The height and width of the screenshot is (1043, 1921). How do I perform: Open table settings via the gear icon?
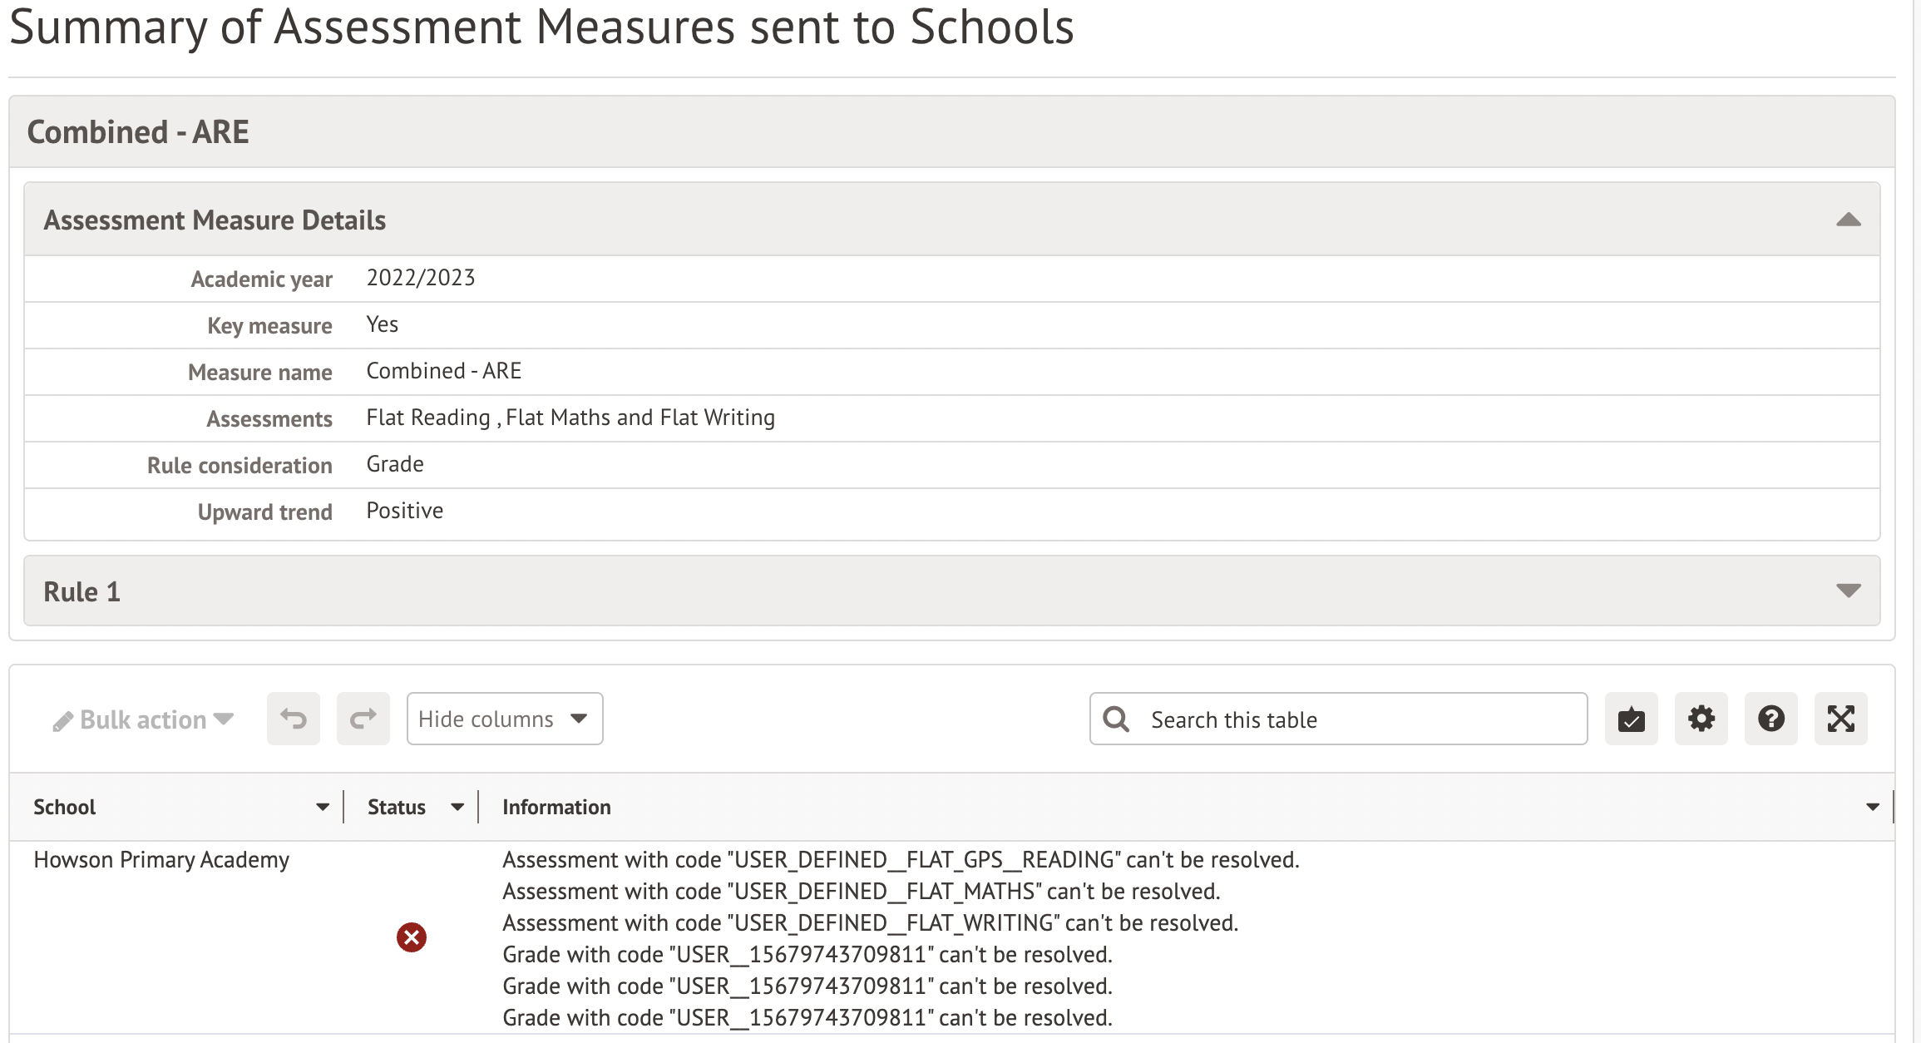[x=1701, y=719]
